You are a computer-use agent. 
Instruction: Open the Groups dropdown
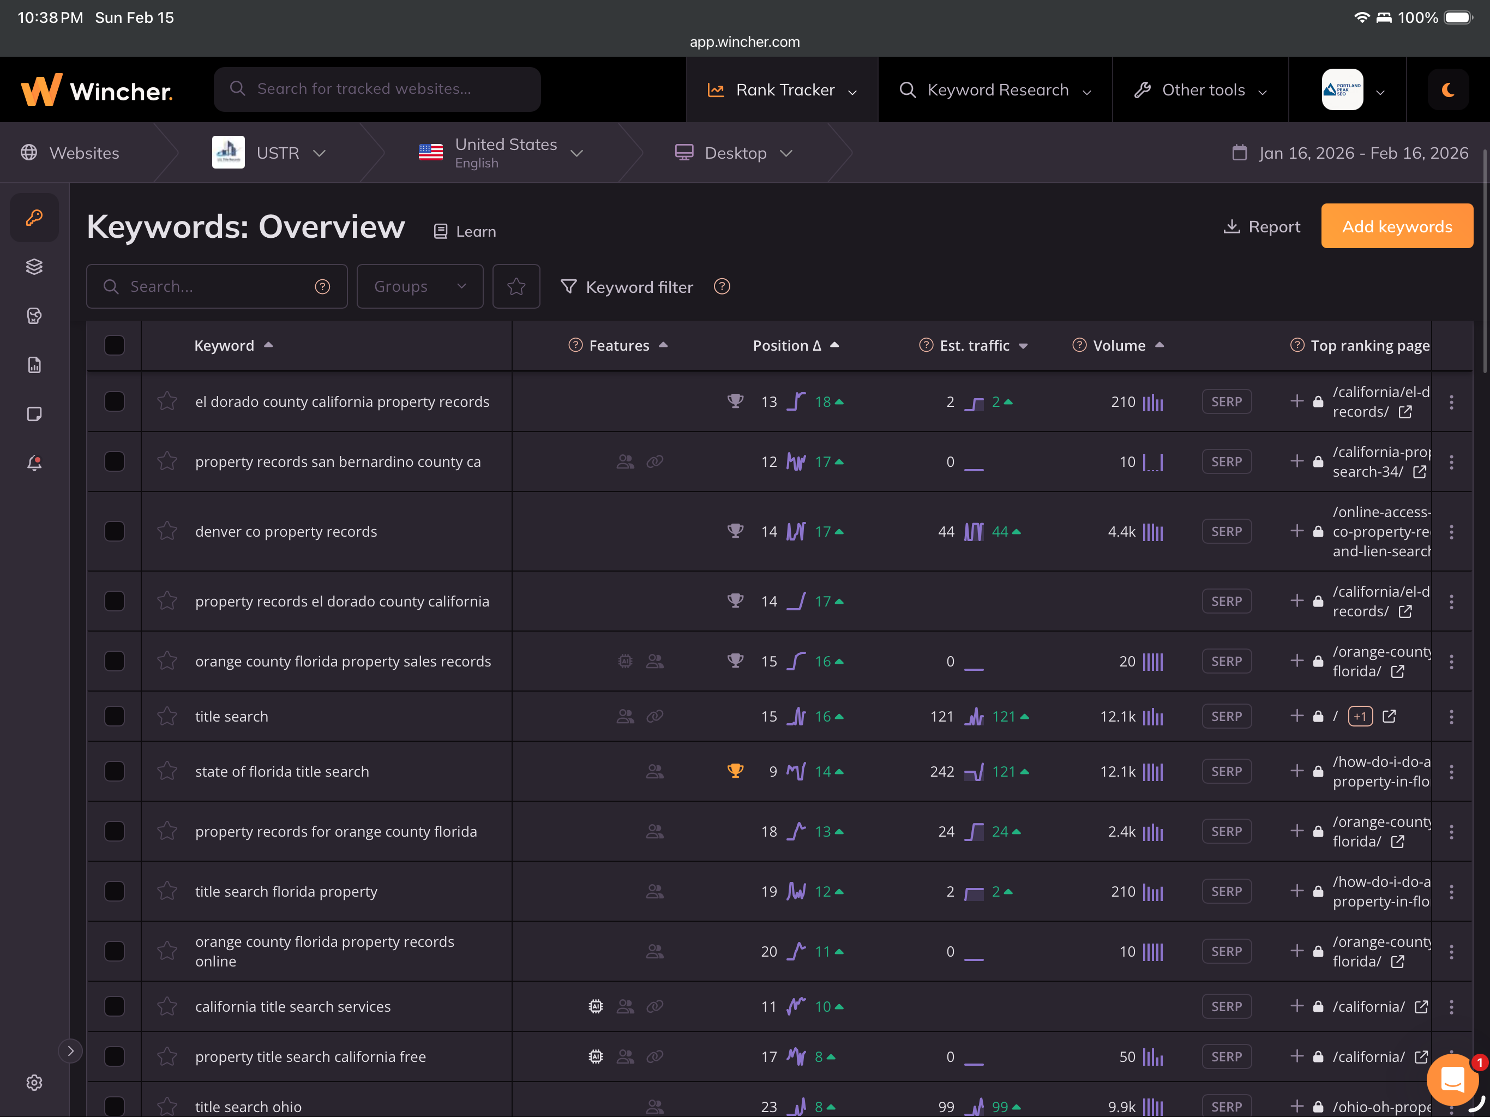(419, 286)
